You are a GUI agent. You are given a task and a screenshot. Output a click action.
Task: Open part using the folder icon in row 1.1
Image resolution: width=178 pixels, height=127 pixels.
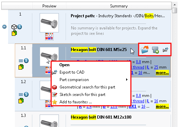pyautogui.click(x=144, y=49)
